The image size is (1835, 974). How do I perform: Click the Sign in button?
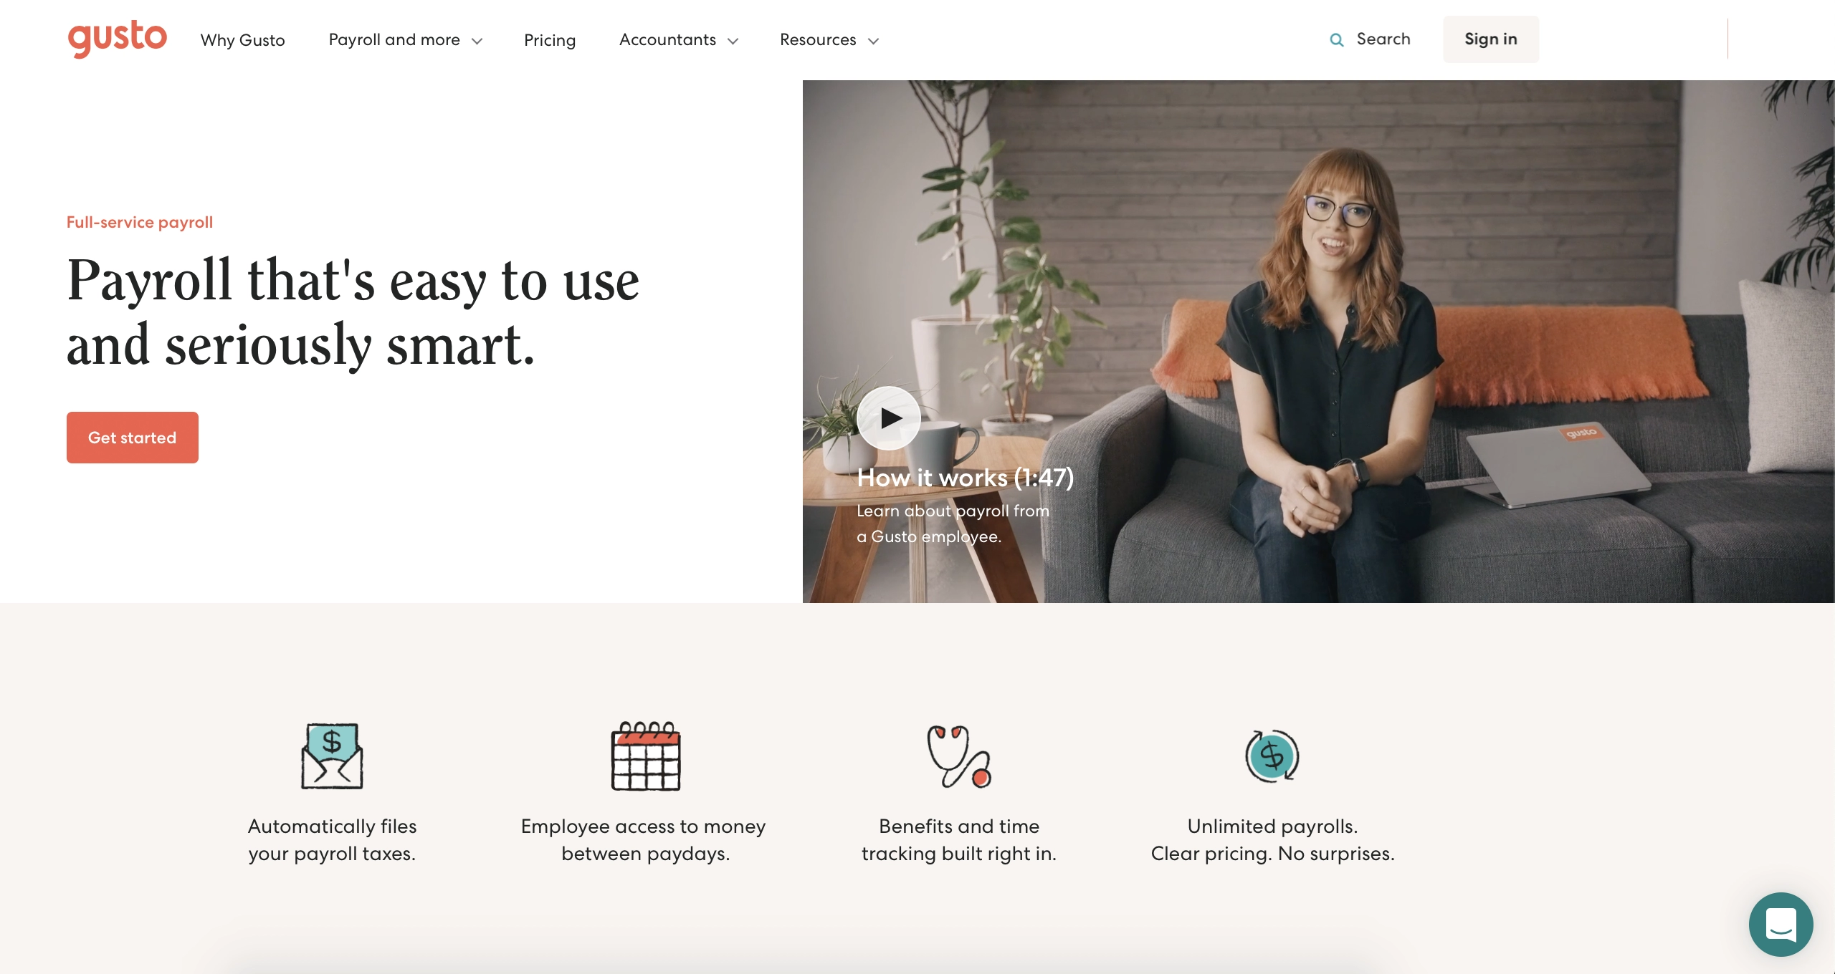(x=1491, y=39)
